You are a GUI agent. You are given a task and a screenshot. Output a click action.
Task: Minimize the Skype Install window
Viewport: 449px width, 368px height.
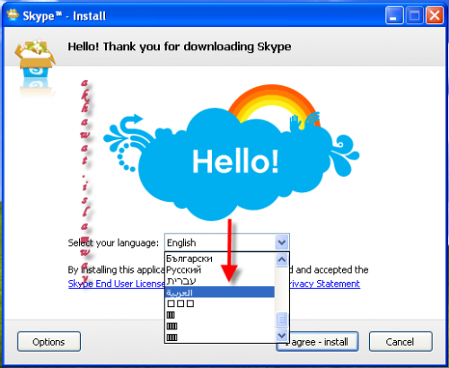click(x=393, y=15)
